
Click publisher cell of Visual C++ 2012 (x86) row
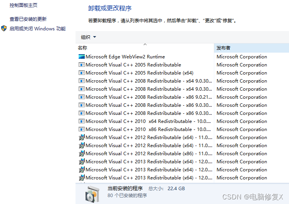(x=242, y=153)
